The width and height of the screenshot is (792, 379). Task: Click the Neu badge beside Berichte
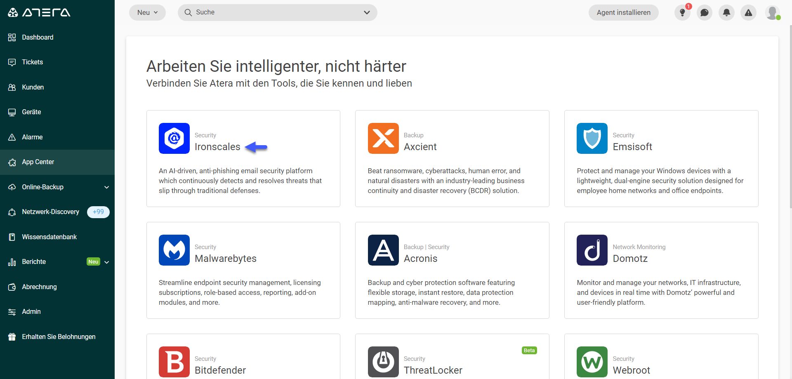coord(93,262)
